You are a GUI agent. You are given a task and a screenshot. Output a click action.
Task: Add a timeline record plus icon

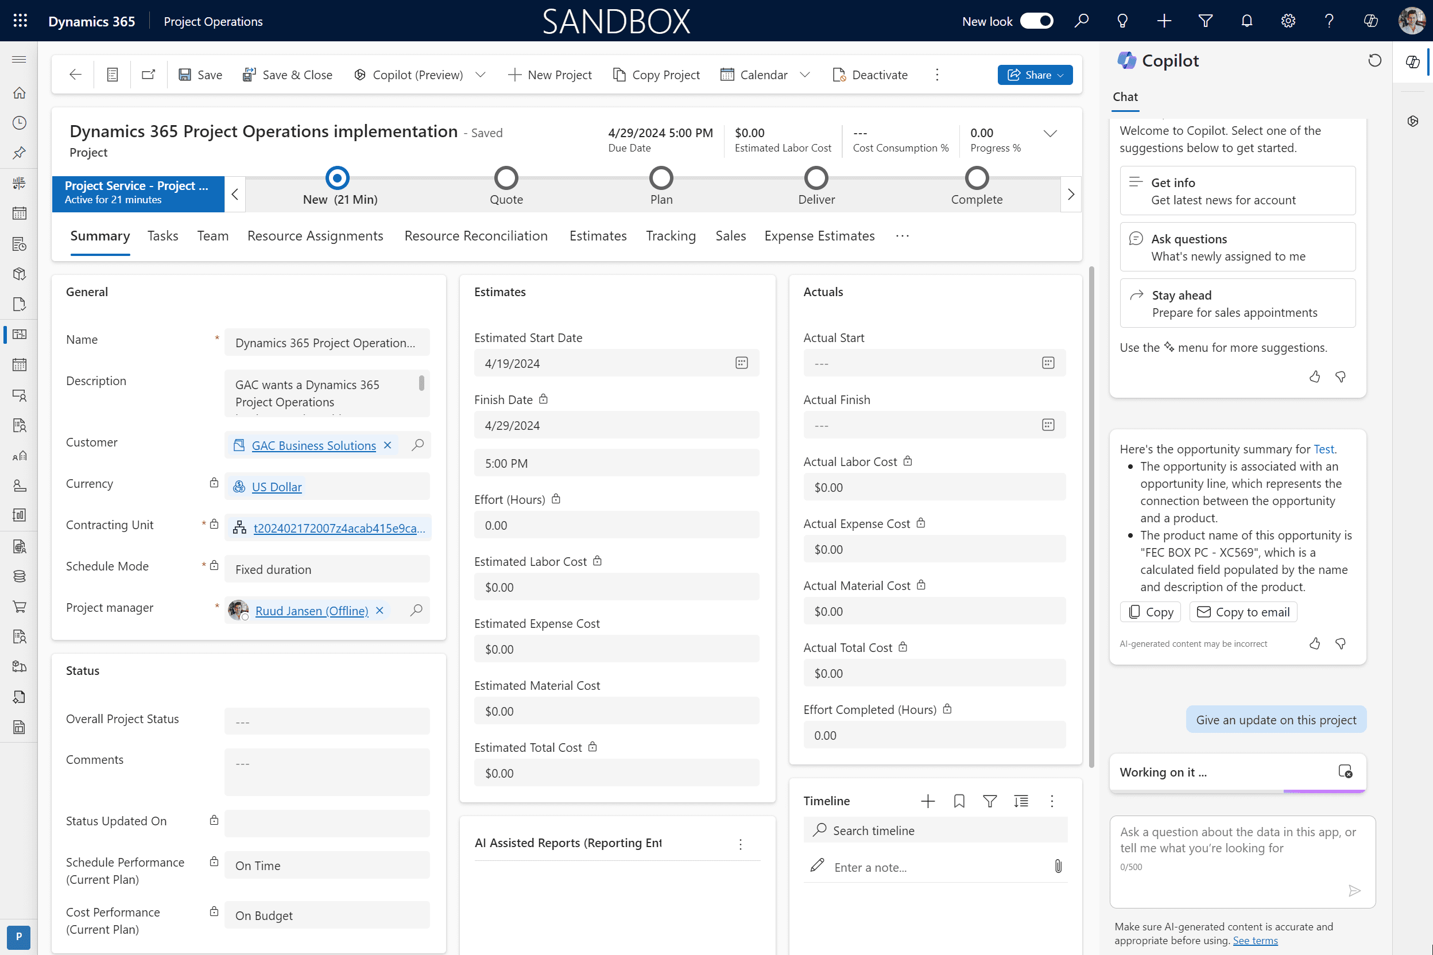click(928, 801)
